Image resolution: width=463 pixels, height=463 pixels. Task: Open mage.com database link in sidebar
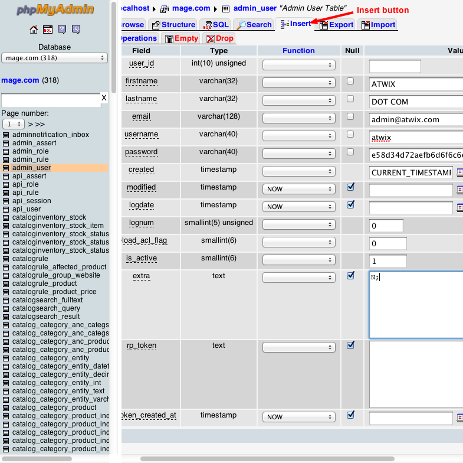pyautogui.click(x=20, y=80)
